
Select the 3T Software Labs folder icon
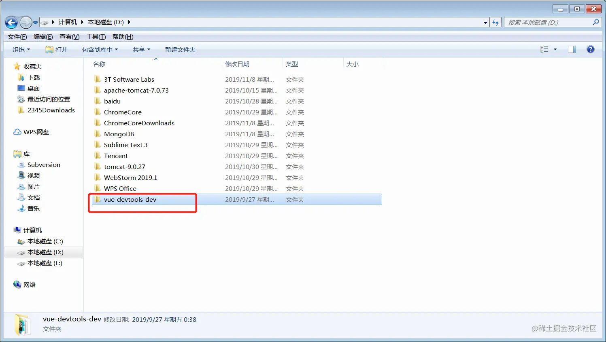[x=98, y=79]
